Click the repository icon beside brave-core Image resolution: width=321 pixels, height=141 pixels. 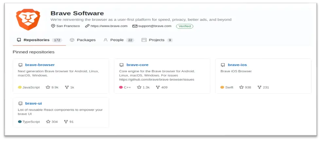point(121,65)
